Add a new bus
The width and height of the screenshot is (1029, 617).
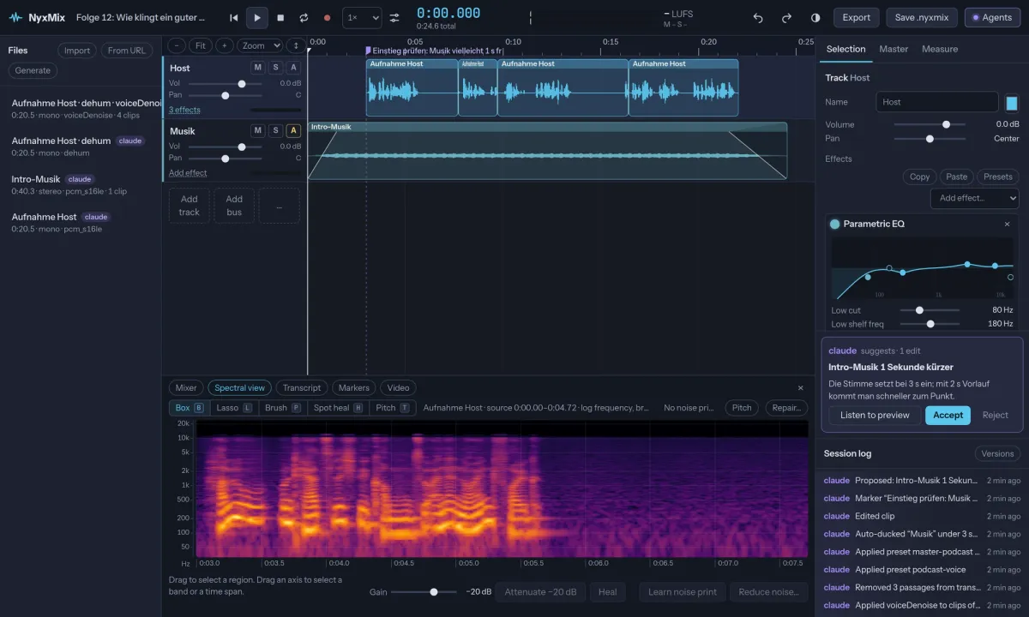pyautogui.click(x=234, y=206)
